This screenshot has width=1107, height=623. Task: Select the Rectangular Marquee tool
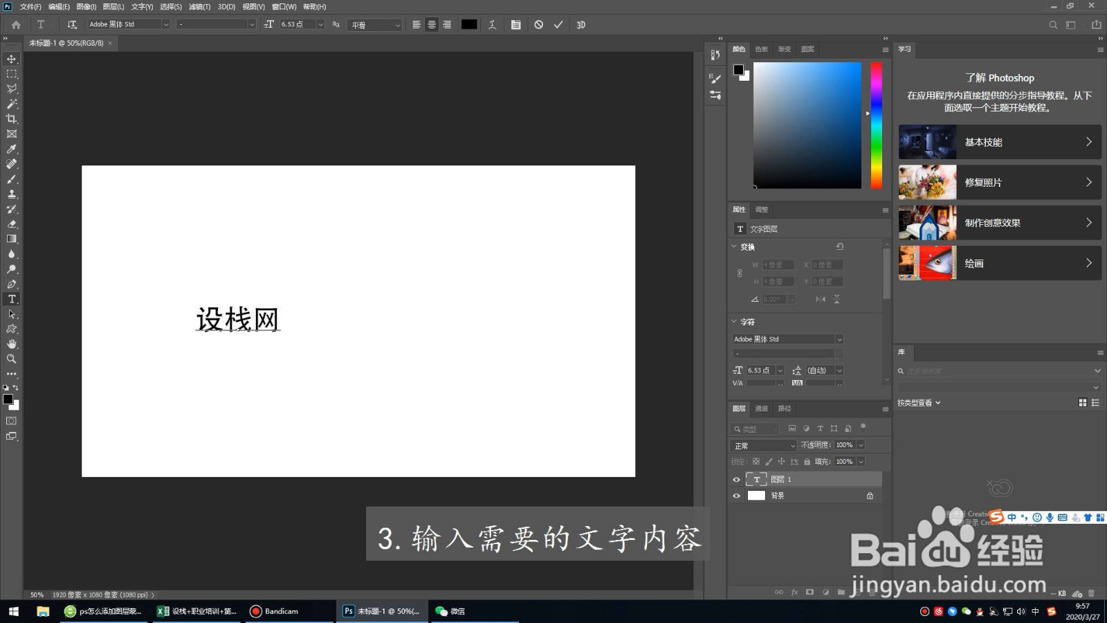[12, 74]
